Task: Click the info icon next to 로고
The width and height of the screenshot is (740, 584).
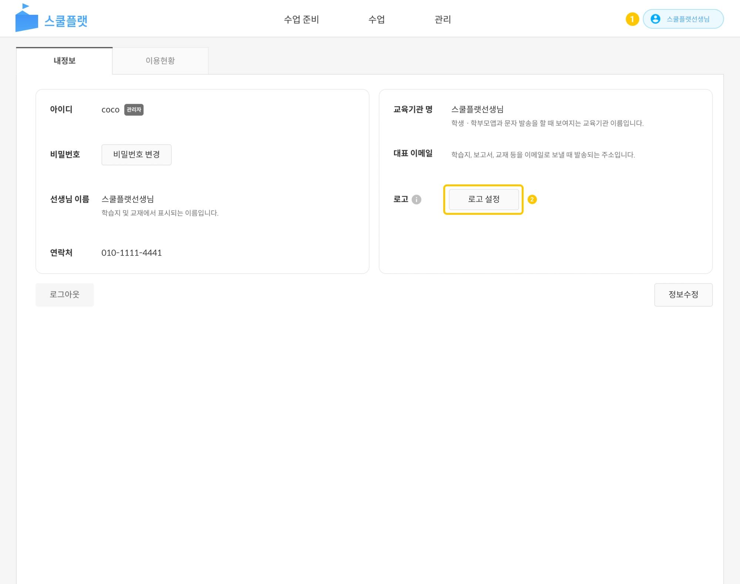Action: [x=416, y=200]
